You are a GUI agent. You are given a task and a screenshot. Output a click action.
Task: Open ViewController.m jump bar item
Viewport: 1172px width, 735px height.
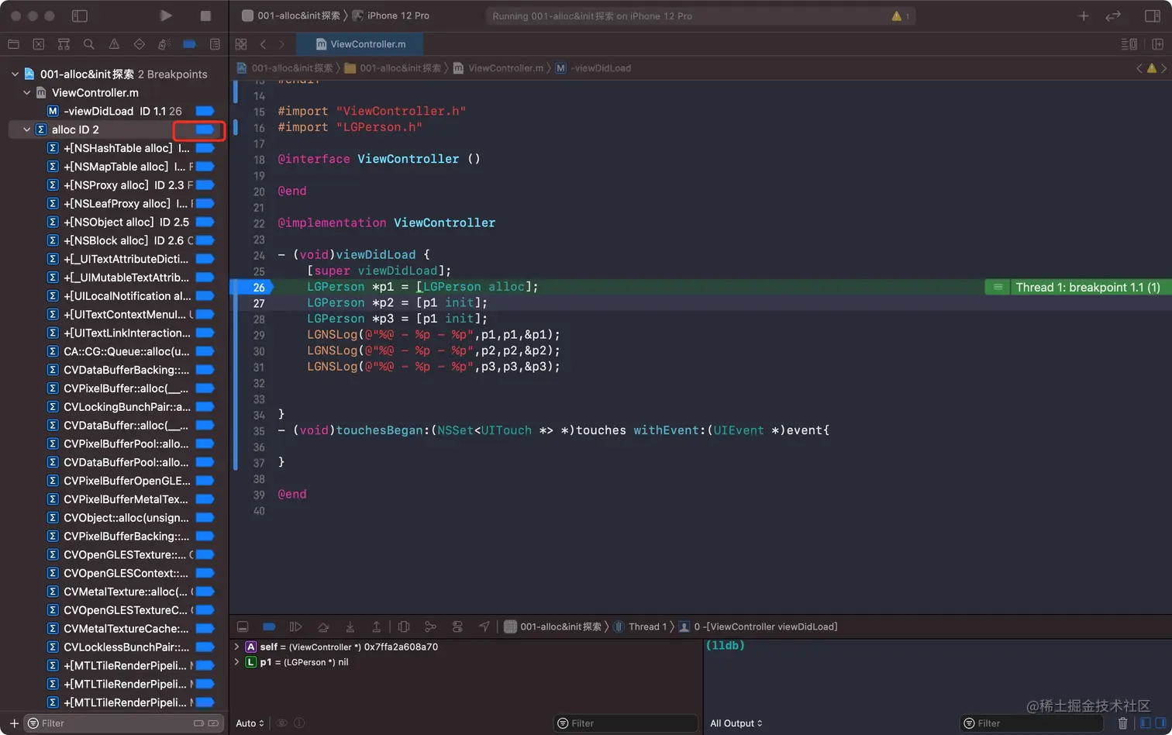pyautogui.click(x=498, y=68)
